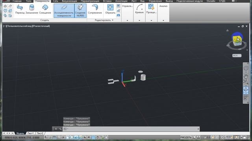Expand command history arrow at right end
Screen dimensions: 252x141
click(198, 129)
